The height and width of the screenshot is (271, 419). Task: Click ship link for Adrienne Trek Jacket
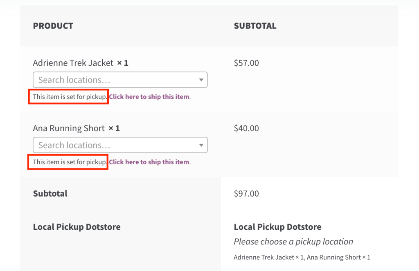[149, 97]
